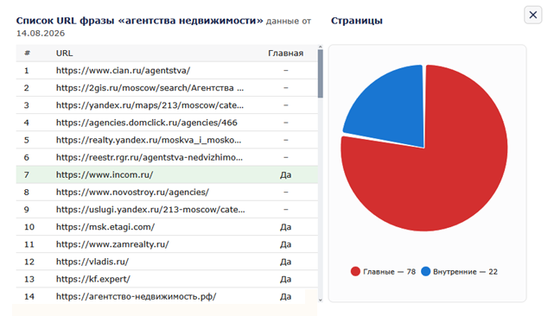The image size is (548, 316).
Task: Toggle the Главные — 78 legend item
Action: click(x=383, y=272)
